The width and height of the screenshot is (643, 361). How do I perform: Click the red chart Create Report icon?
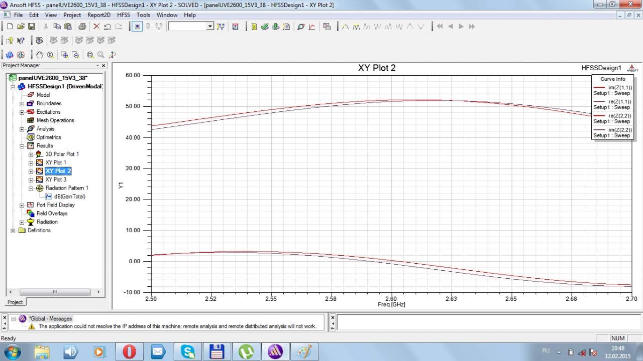[x=312, y=26]
